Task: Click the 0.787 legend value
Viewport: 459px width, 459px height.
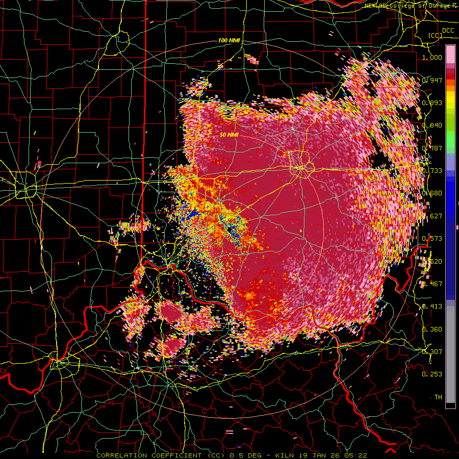Action: [x=432, y=148]
